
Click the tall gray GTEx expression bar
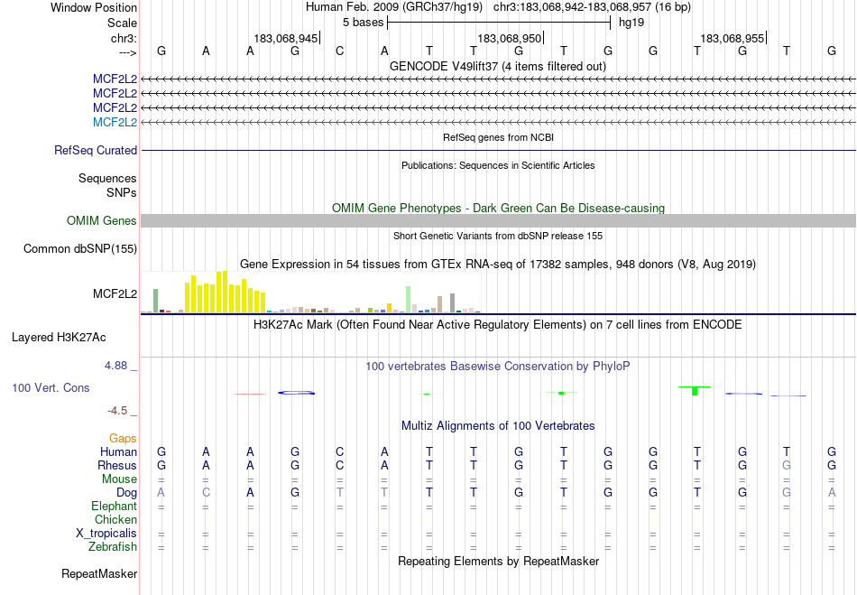[453, 303]
